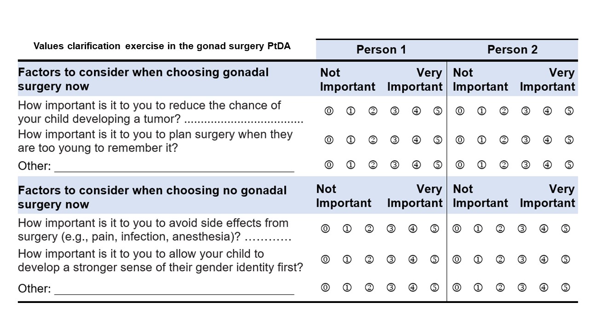Mark rating 5 on first Other row, Person 2
This screenshot has height=331, width=589.
click(569, 165)
